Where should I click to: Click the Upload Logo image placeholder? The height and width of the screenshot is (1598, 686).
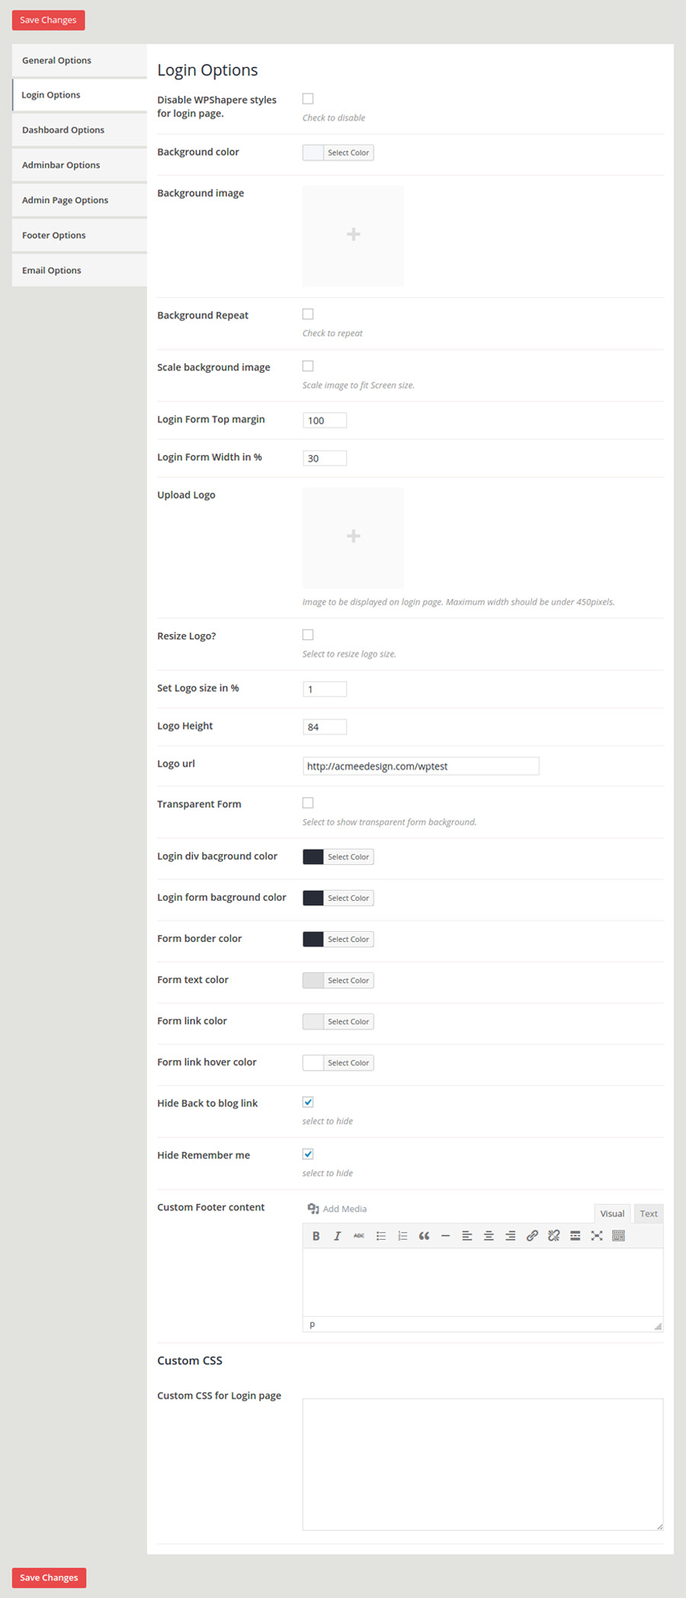[353, 536]
